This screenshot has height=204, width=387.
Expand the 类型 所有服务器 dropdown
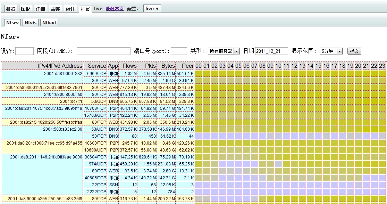pos(224,51)
